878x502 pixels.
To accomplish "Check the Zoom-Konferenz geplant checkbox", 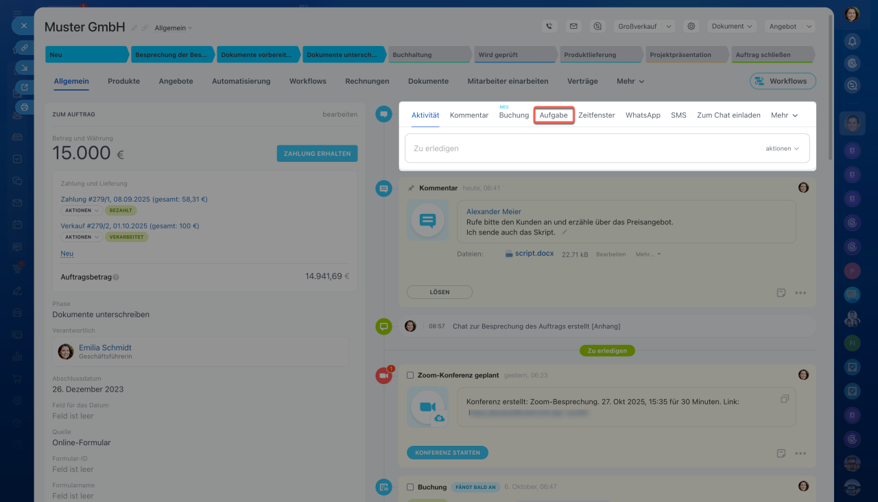I will pos(410,375).
